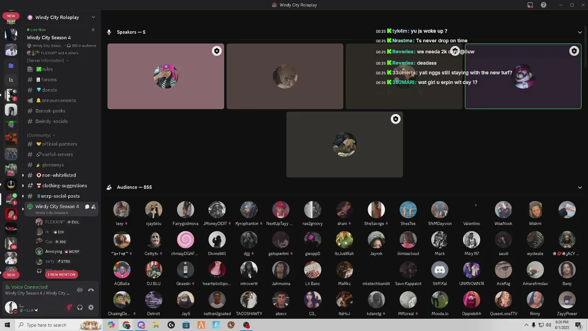The height and width of the screenshot is (331, 588).
Task: Open the server folder icon in sidebar
Action: click(11, 66)
